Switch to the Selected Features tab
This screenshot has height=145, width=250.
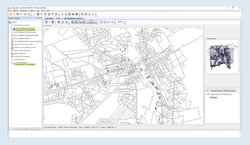[217, 90]
